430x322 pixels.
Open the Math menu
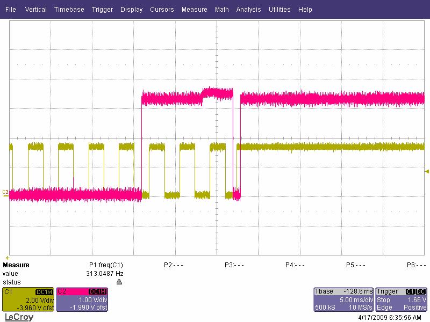tap(221, 9)
